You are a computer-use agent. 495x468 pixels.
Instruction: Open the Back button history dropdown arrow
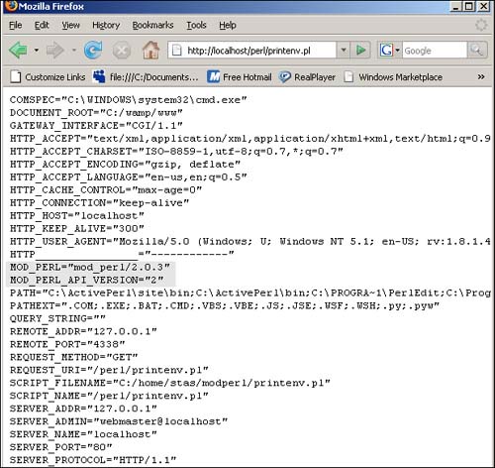coord(37,51)
